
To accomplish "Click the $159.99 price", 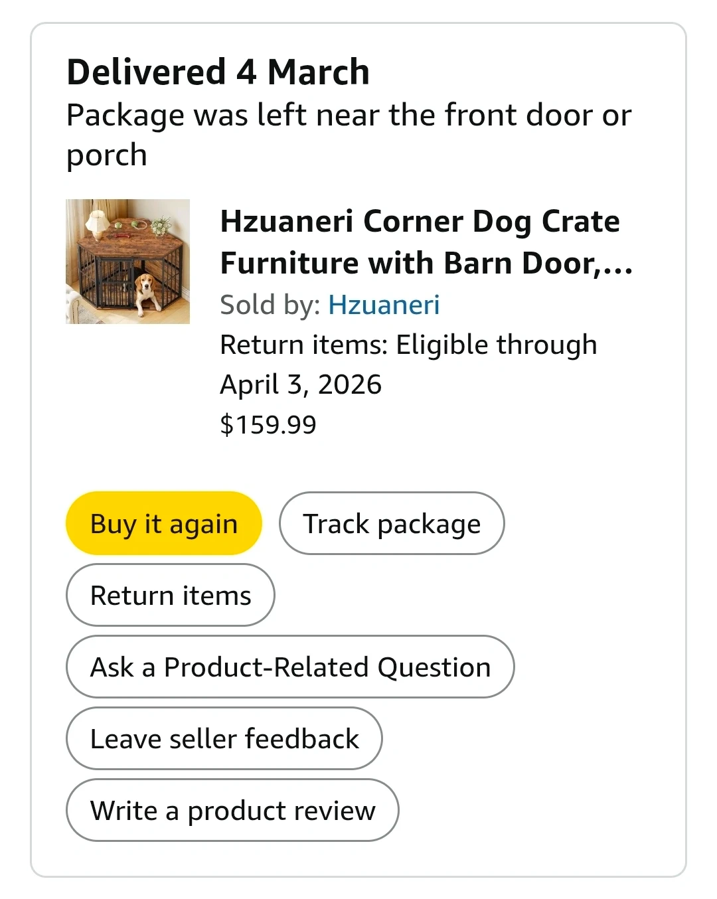I will [268, 425].
